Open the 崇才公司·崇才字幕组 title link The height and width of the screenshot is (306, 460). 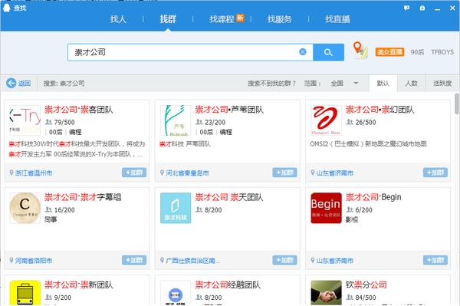[x=83, y=197]
